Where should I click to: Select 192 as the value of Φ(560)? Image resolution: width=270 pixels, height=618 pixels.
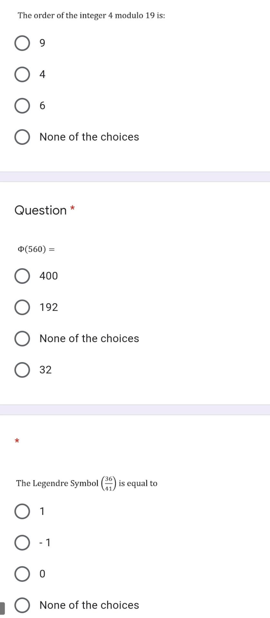tap(22, 307)
